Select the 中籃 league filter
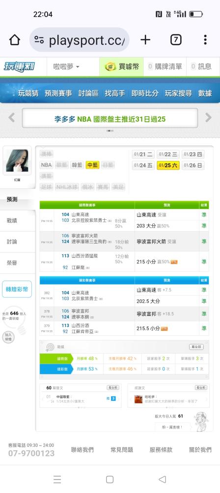The width and height of the screenshot is (220, 493). tap(92, 165)
